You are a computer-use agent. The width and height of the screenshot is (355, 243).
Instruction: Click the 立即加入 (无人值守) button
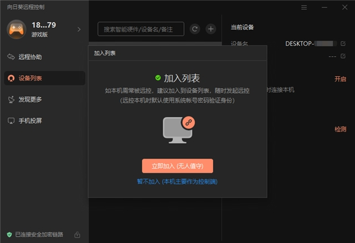click(x=177, y=166)
